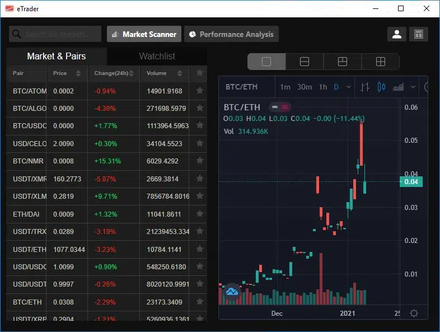Toggle favorite star for BTC/ATOM
440x332 pixels.
(x=199, y=91)
